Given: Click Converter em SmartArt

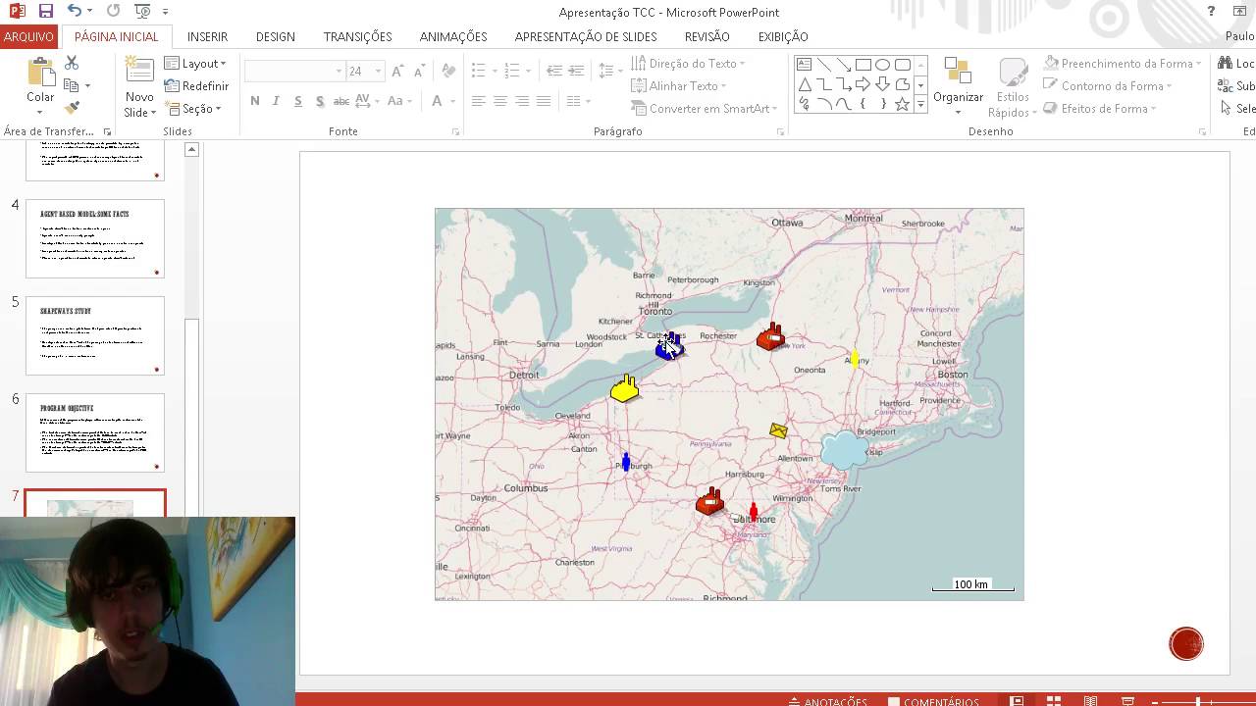Looking at the screenshot, I should (x=705, y=109).
